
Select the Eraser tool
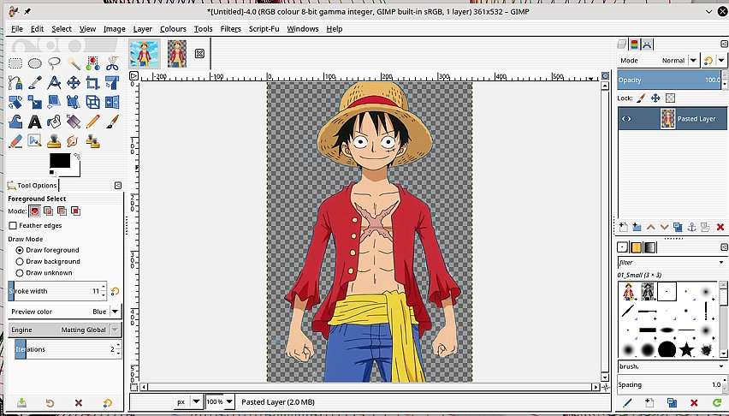15,140
